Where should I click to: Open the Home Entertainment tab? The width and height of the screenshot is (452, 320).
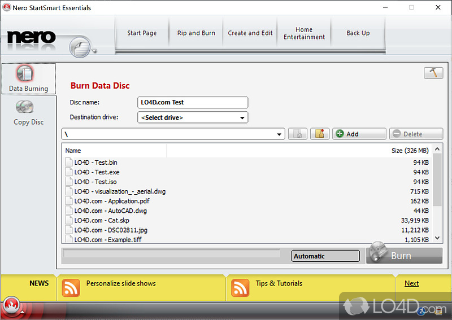[x=304, y=33]
